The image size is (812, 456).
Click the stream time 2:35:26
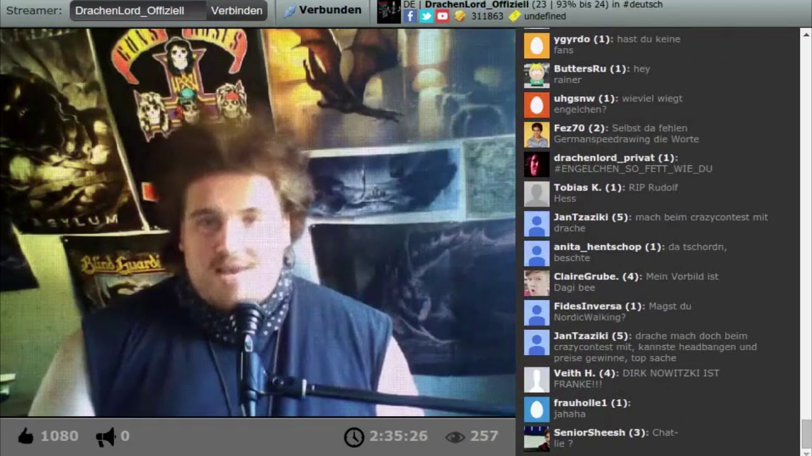(398, 436)
